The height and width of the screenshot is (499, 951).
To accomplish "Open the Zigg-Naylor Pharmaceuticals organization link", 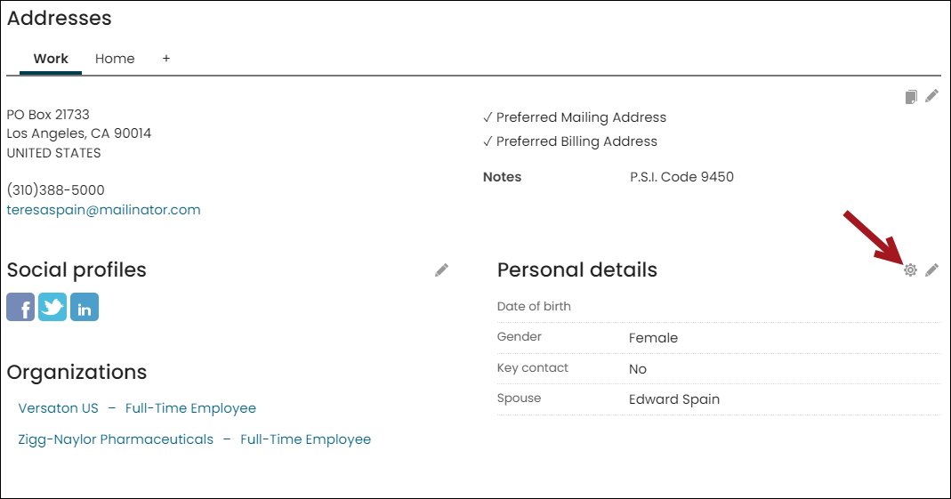I will click(x=116, y=439).
